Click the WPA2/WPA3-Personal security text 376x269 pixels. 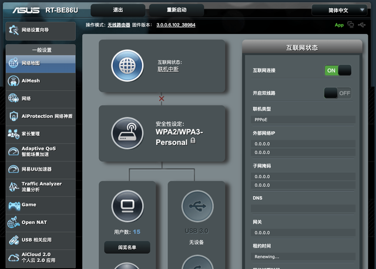pos(179,137)
